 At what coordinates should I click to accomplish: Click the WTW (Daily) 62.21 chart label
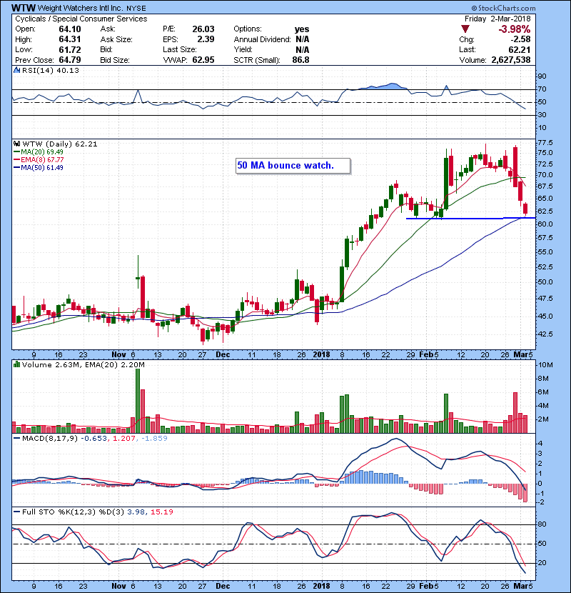point(60,144)
